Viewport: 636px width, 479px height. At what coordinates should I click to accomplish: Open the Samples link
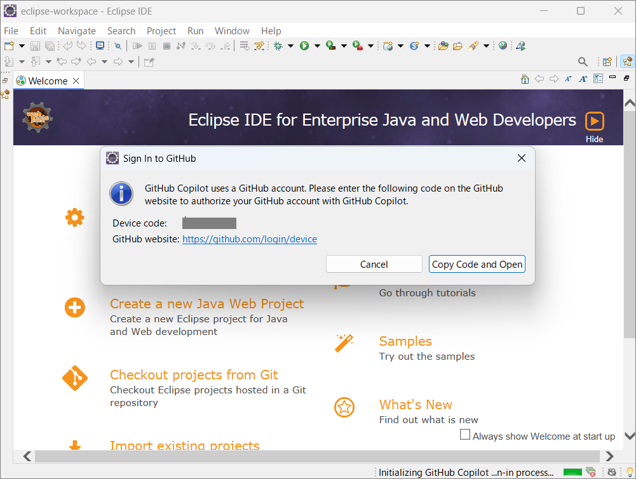(x=405, y=341)
